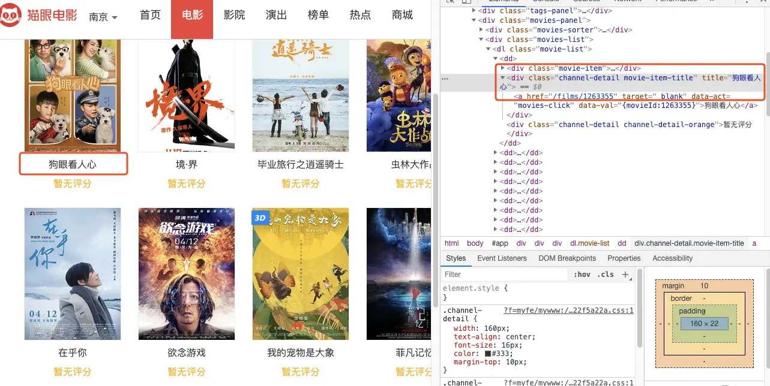Image resolution: width=770 pixels, height=386 pixels.
Task: Click the a element breadcrumb
Action: (x=754, y=243)
